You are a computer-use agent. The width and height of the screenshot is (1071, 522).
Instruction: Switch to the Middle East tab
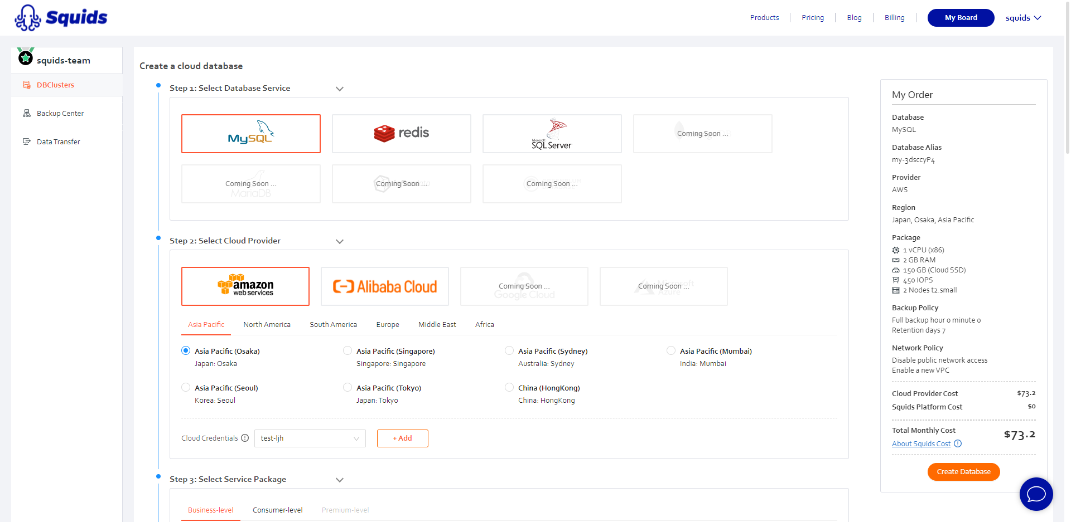tap(437, 324)
